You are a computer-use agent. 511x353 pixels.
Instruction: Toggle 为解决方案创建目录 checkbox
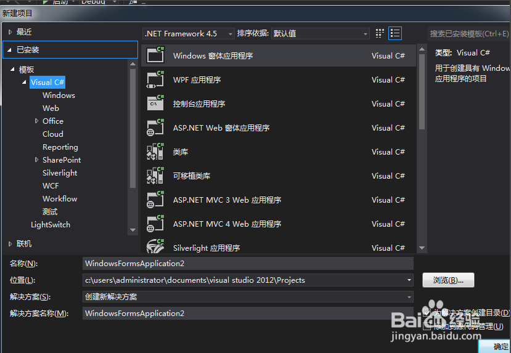coord(427,312)
